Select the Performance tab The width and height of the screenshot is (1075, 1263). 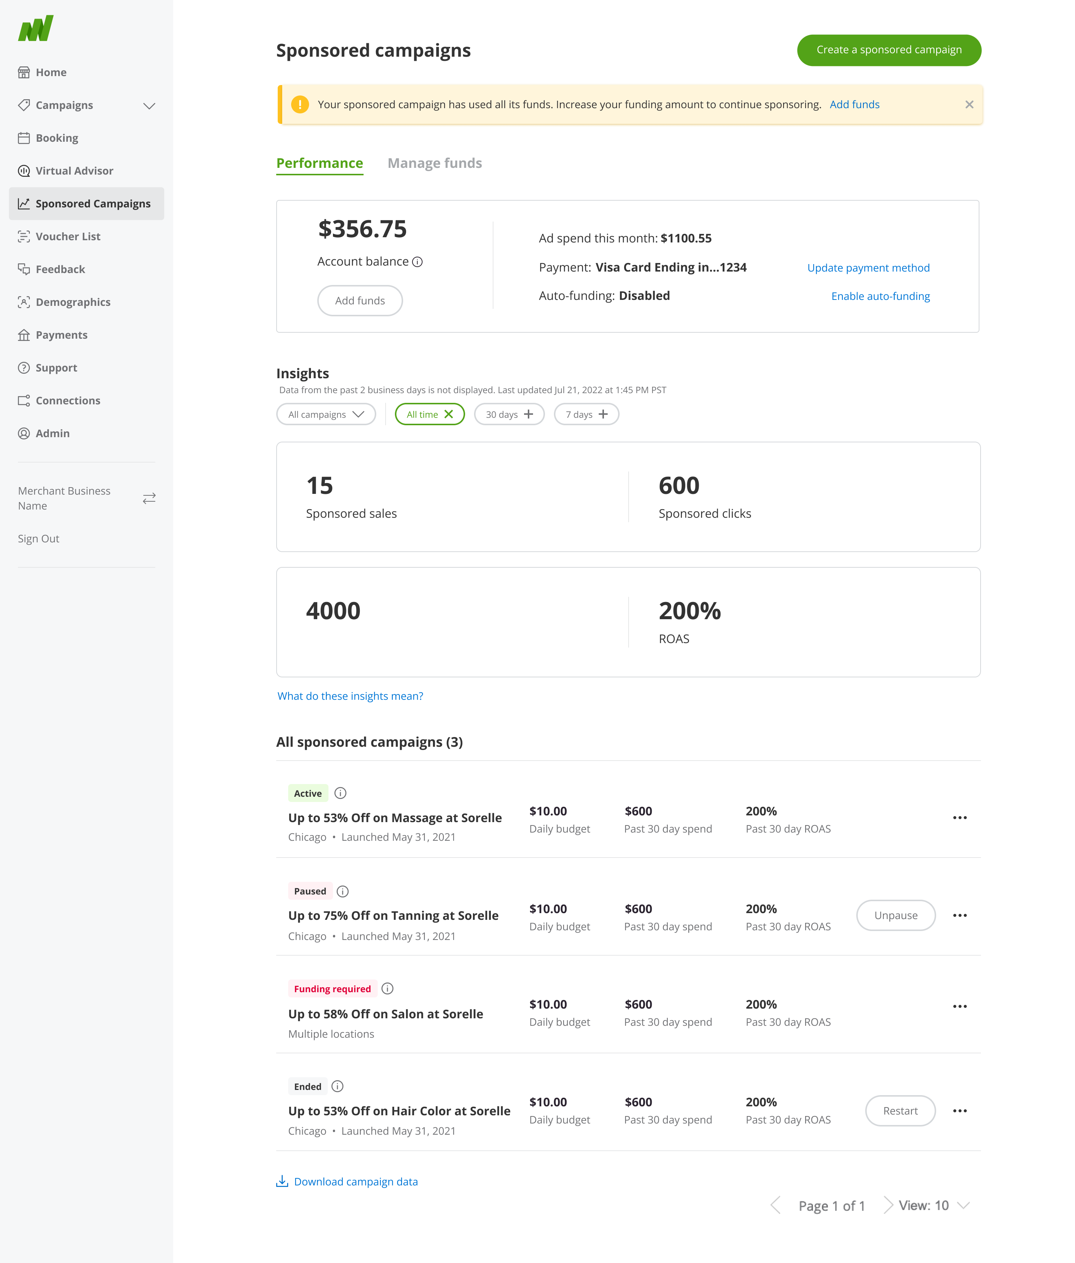pos(320,163)
